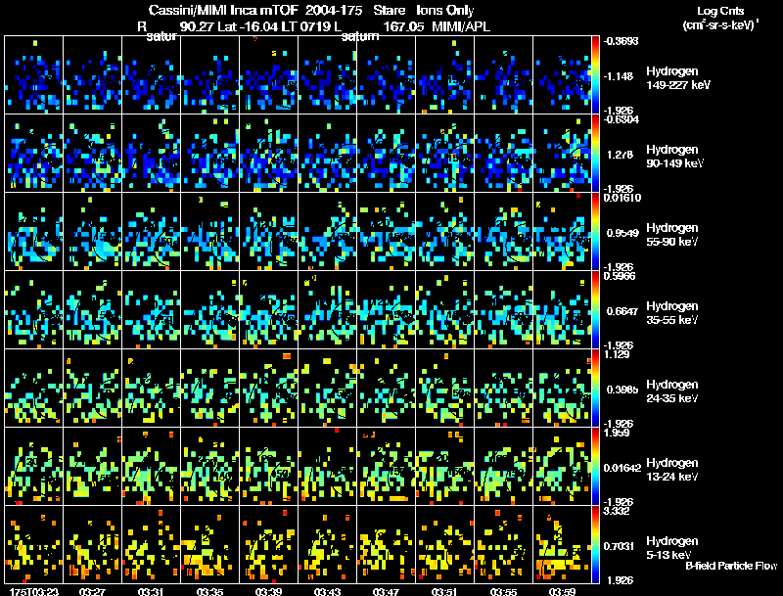
Task: Select the 'Hydrogen 90-149 keV' row label
Action: coord(674,157)
